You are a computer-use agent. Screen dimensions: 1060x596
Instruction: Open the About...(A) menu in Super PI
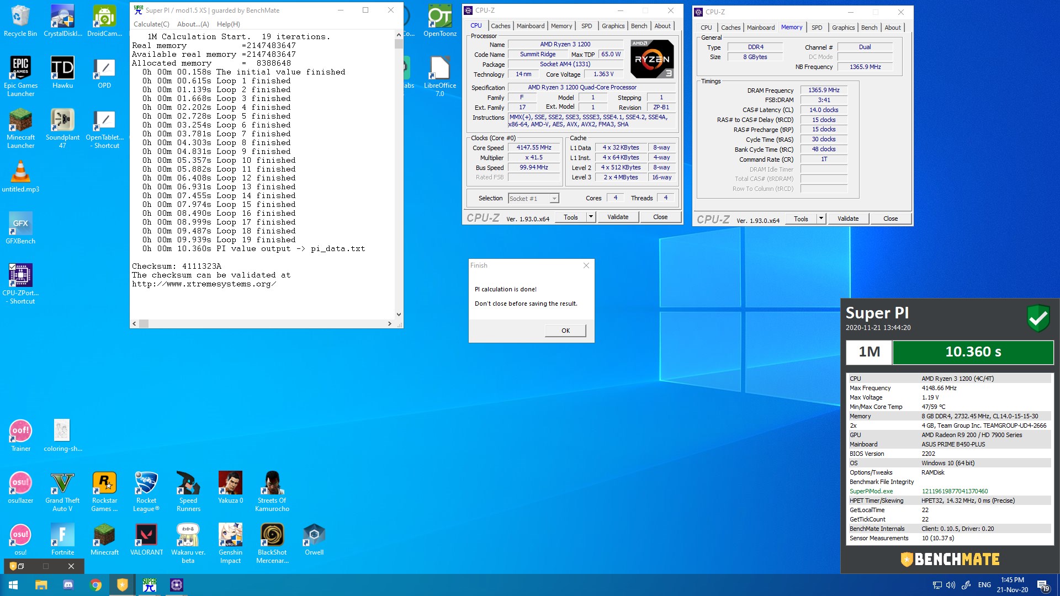[x=193, y=24]
